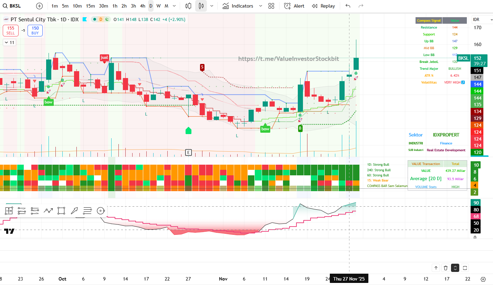Expand the timeframe list chevron after M
Screen dimensions: 493x285
coord(174,6)
